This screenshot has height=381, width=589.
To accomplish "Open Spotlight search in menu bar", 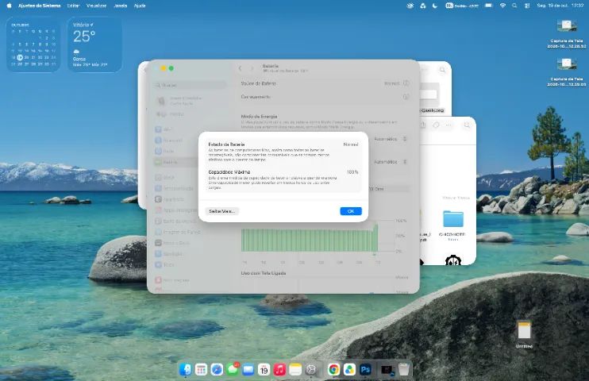I will (x=514, y=6).
